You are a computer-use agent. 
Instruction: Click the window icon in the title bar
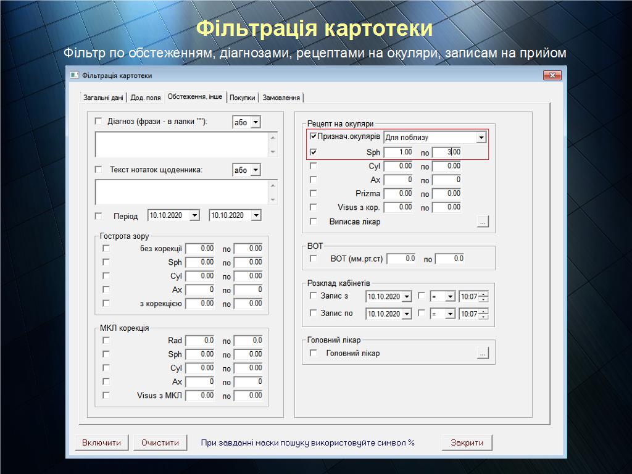[75, 75]
